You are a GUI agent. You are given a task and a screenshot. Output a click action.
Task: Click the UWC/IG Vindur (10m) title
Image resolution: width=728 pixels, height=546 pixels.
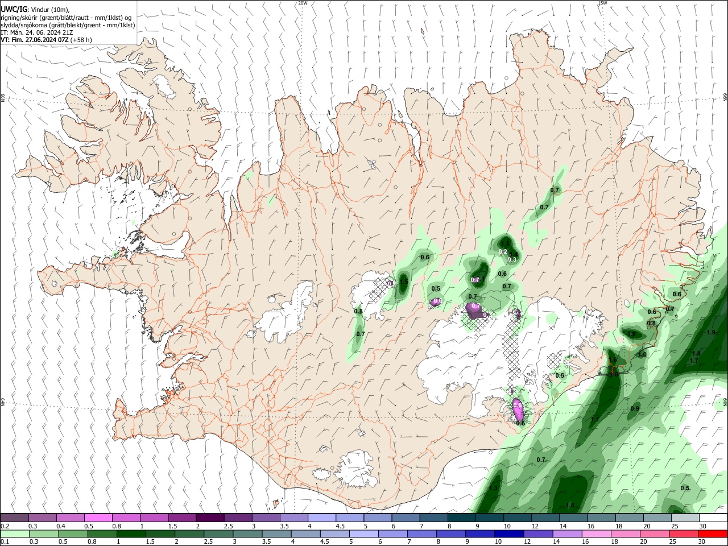coord(34,10)
